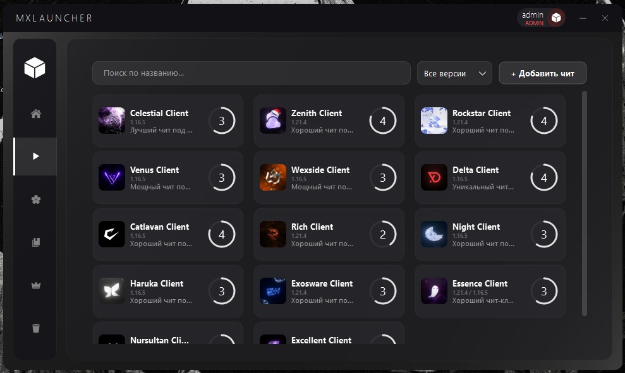Image resolution: width=625 pixels, height=373 pixels.
Task: Choose the Delta Client card
Action: tap(490, 177)
